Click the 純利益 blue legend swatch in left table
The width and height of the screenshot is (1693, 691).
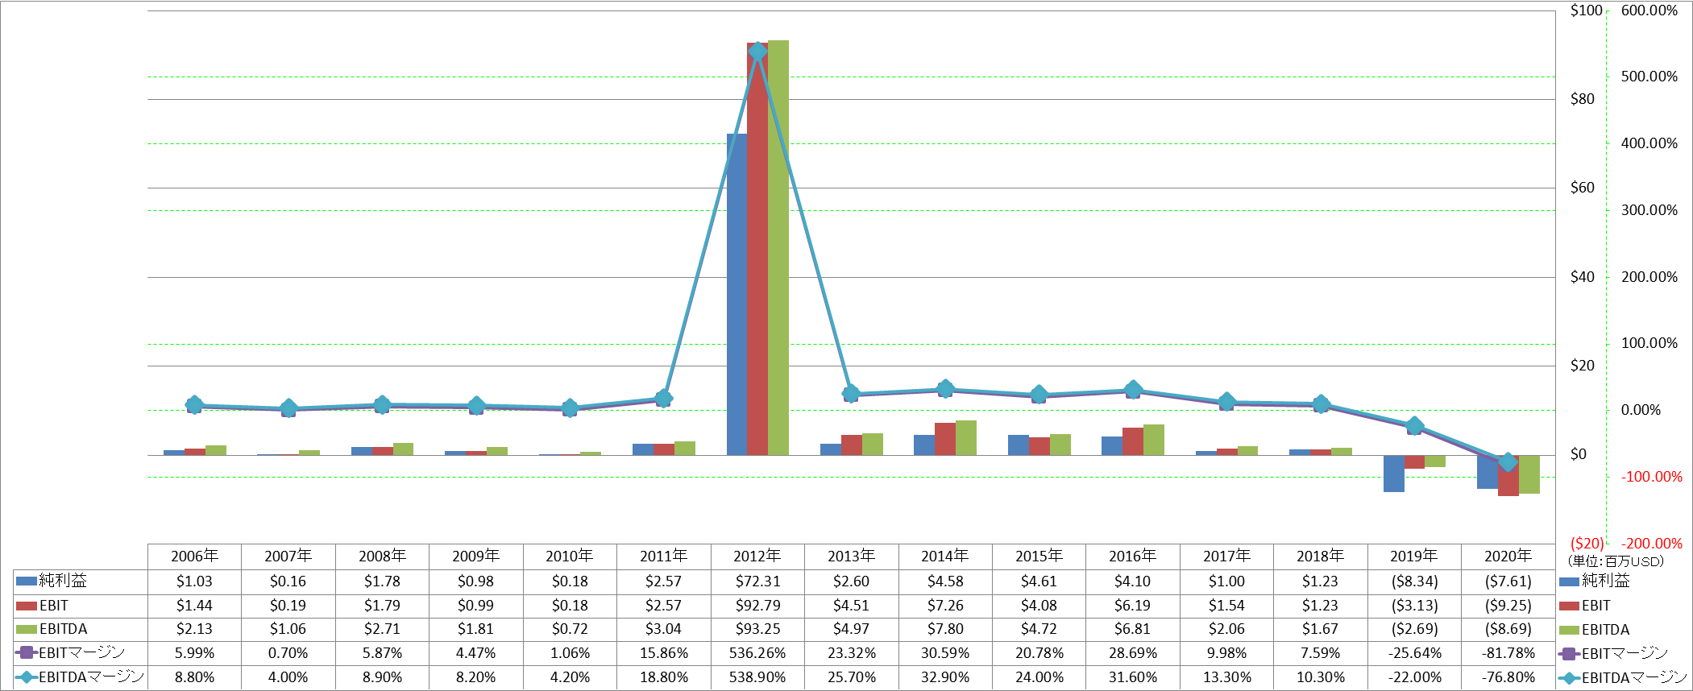27,581
